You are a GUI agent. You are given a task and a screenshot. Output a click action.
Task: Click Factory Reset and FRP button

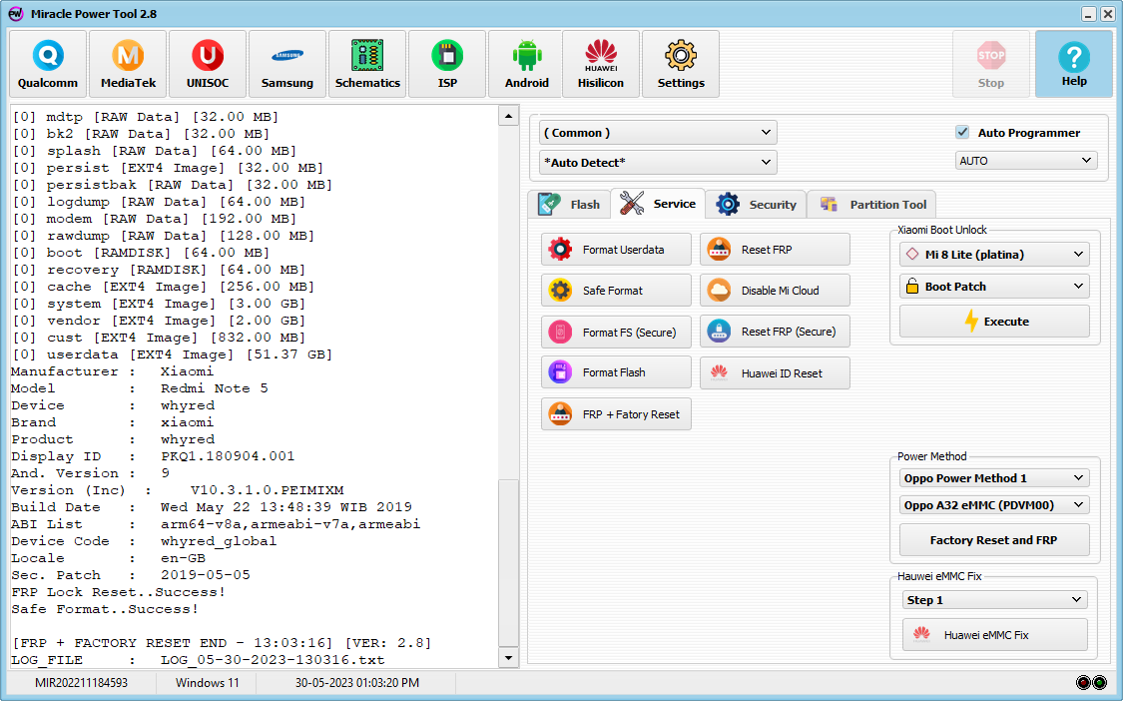coord(995,539)
